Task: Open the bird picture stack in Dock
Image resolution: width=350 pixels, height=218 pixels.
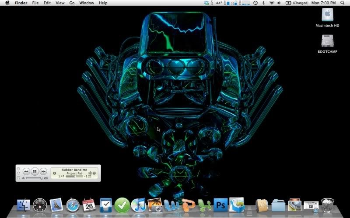Action: [x=294, y=205]
